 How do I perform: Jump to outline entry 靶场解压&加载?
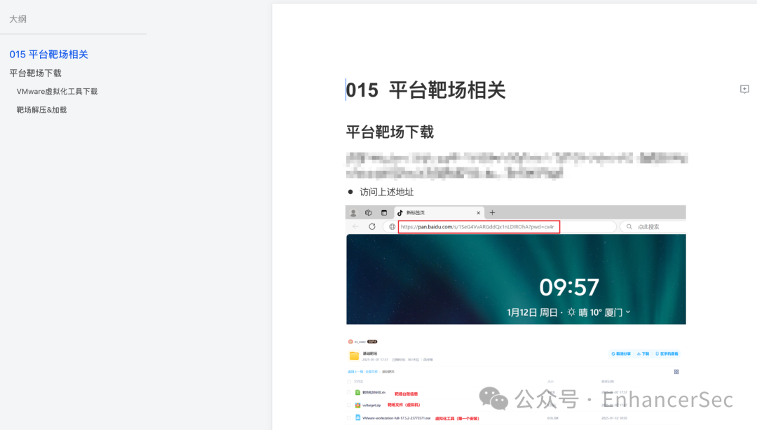coord(41,110)
